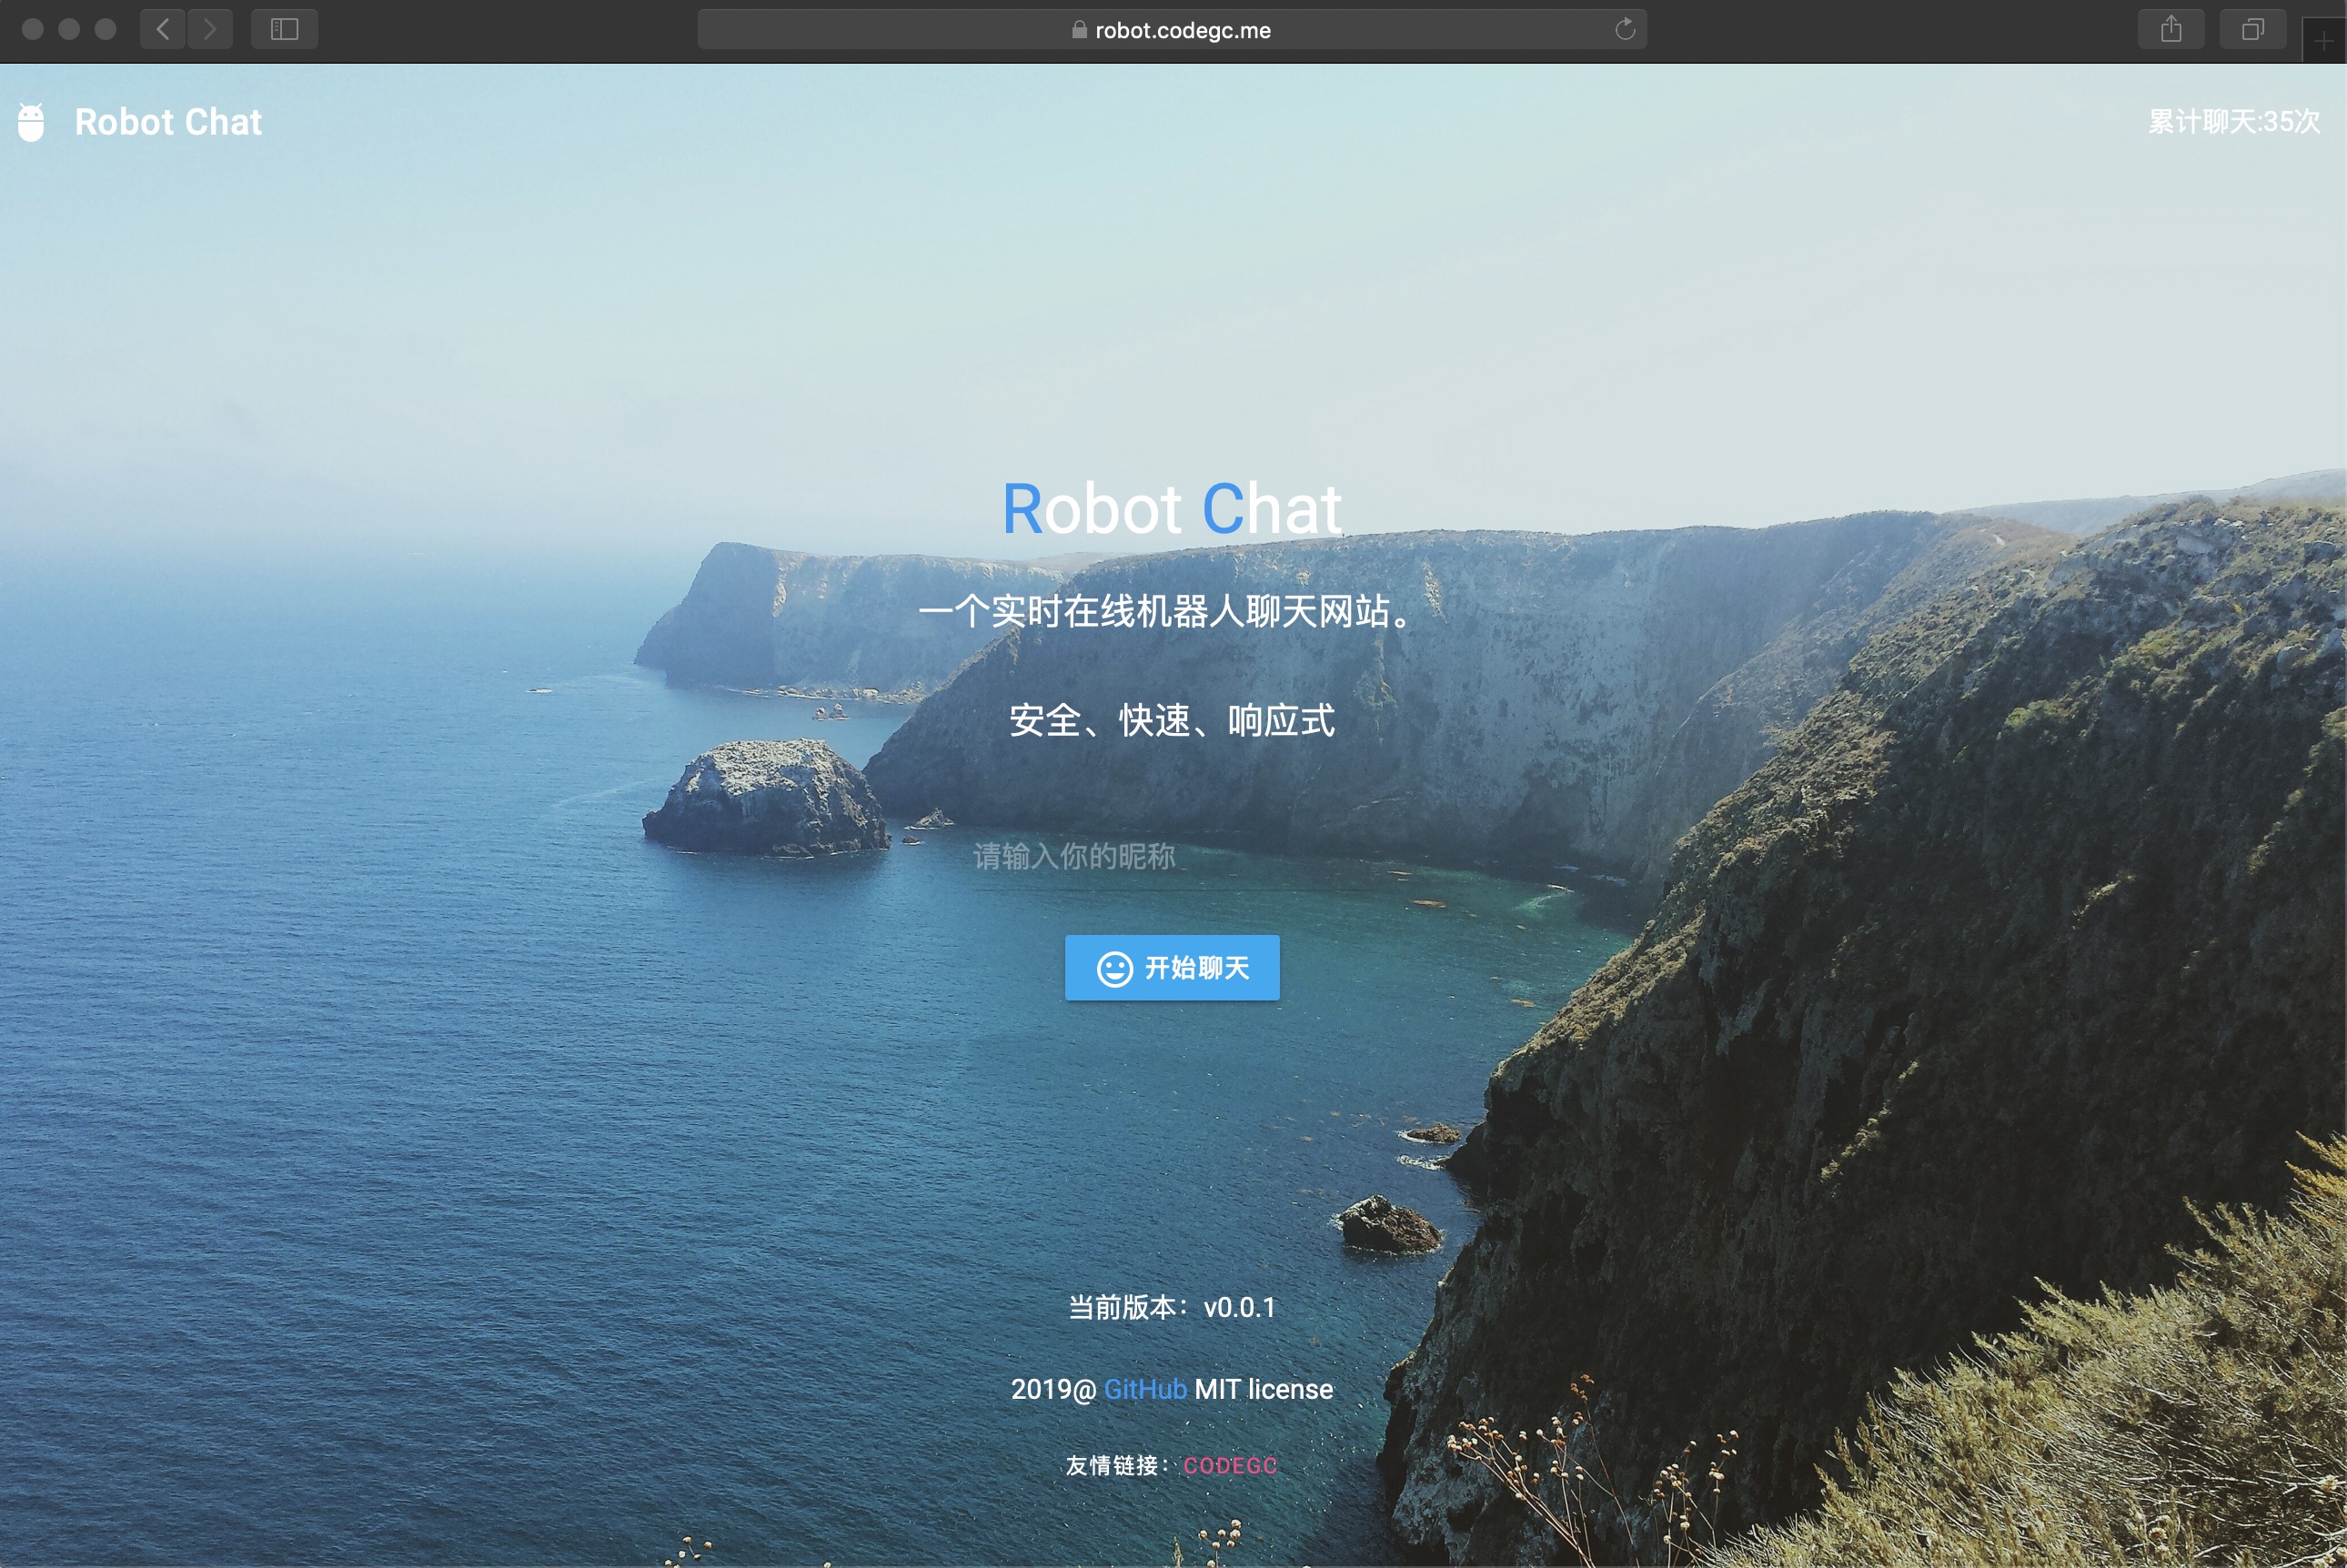2347x1568 pixels.
Task: Open the CODEGC friendly link
Action: click(1230, 1465)
